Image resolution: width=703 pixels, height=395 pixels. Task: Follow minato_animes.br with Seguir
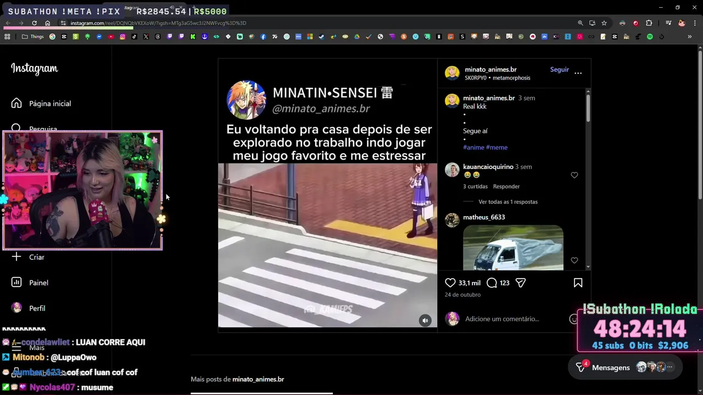[x=560, y=70]
